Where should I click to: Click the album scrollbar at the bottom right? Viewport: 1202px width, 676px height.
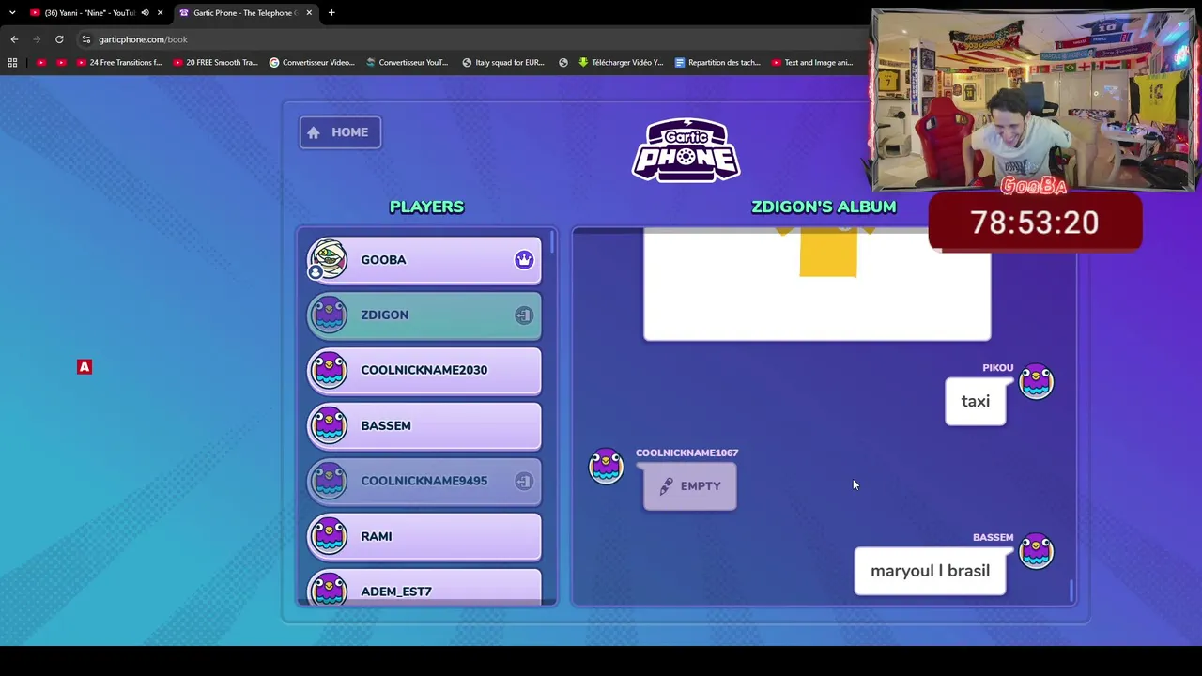pos(1071,591)
